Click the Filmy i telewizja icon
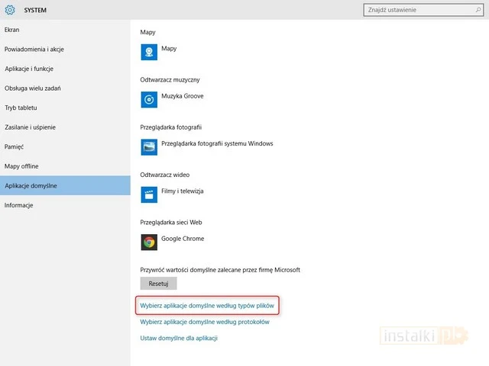Image resolution: width=489 pixels, height=366 pixels. tap(149, 194)
